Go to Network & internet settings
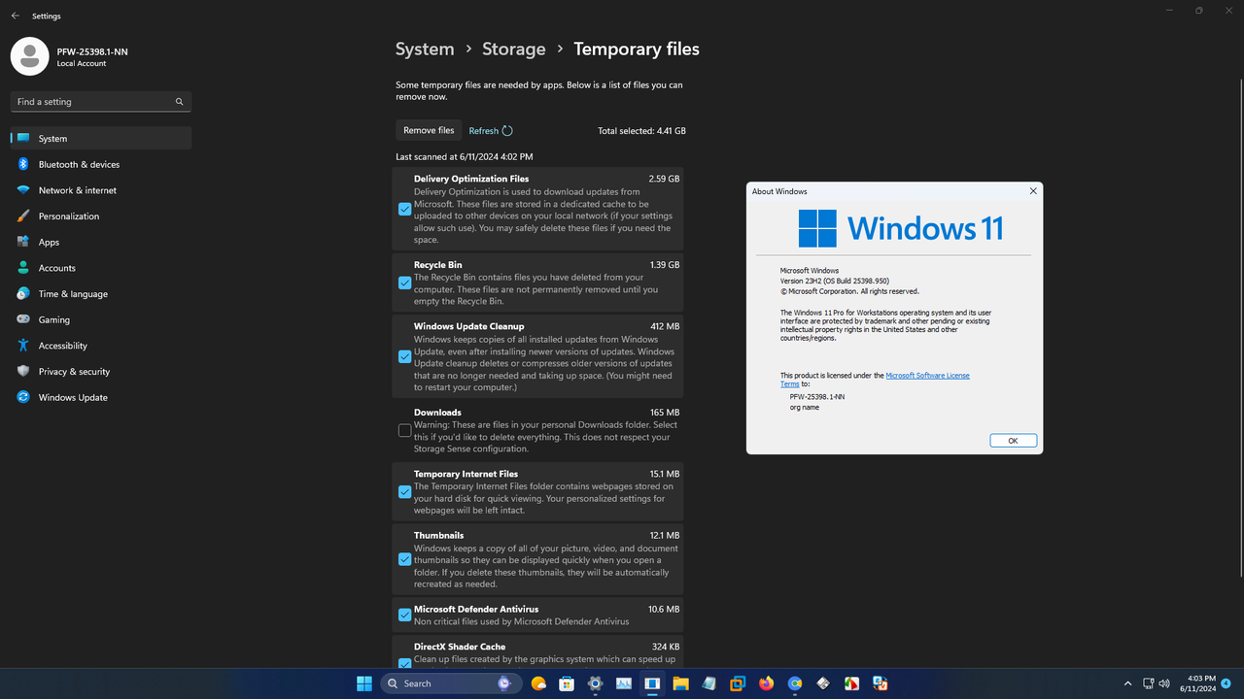This screenshot has width=1244, height=699. tap(101, 190)
